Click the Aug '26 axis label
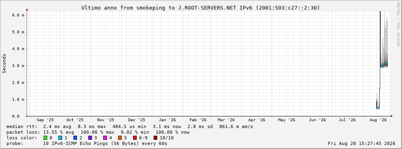This screenshot has height=149, width=402. (378, 120)
